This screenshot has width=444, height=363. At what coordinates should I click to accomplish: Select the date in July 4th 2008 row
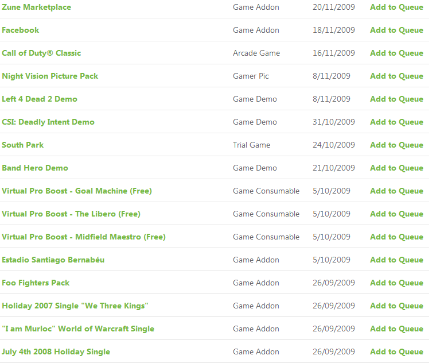333,352
